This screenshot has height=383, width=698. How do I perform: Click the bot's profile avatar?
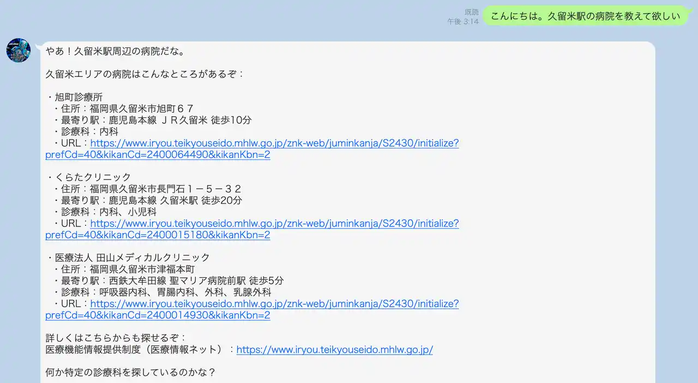(x=18, y=50)
